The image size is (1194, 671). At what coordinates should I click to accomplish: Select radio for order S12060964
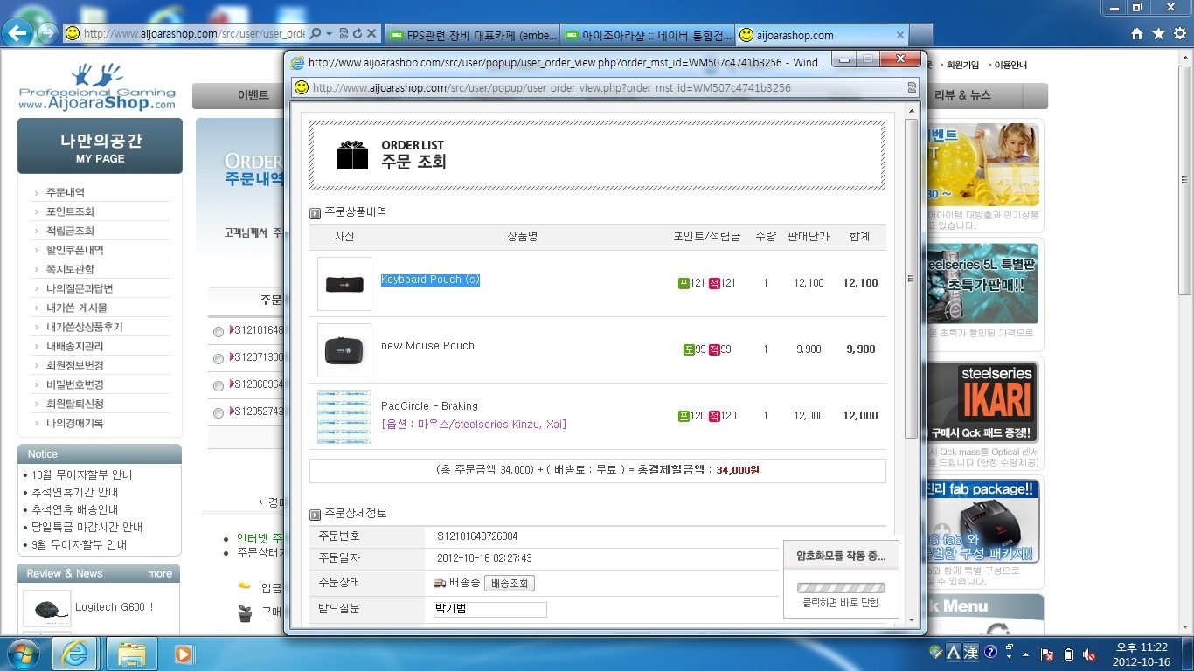[x=218, y=385]
